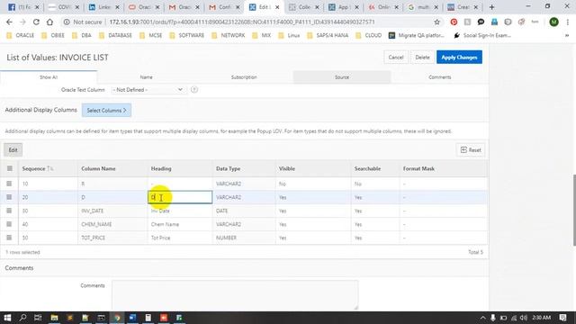Click Apply Changes button
576x324 pixels.
(x=459, y=58)
